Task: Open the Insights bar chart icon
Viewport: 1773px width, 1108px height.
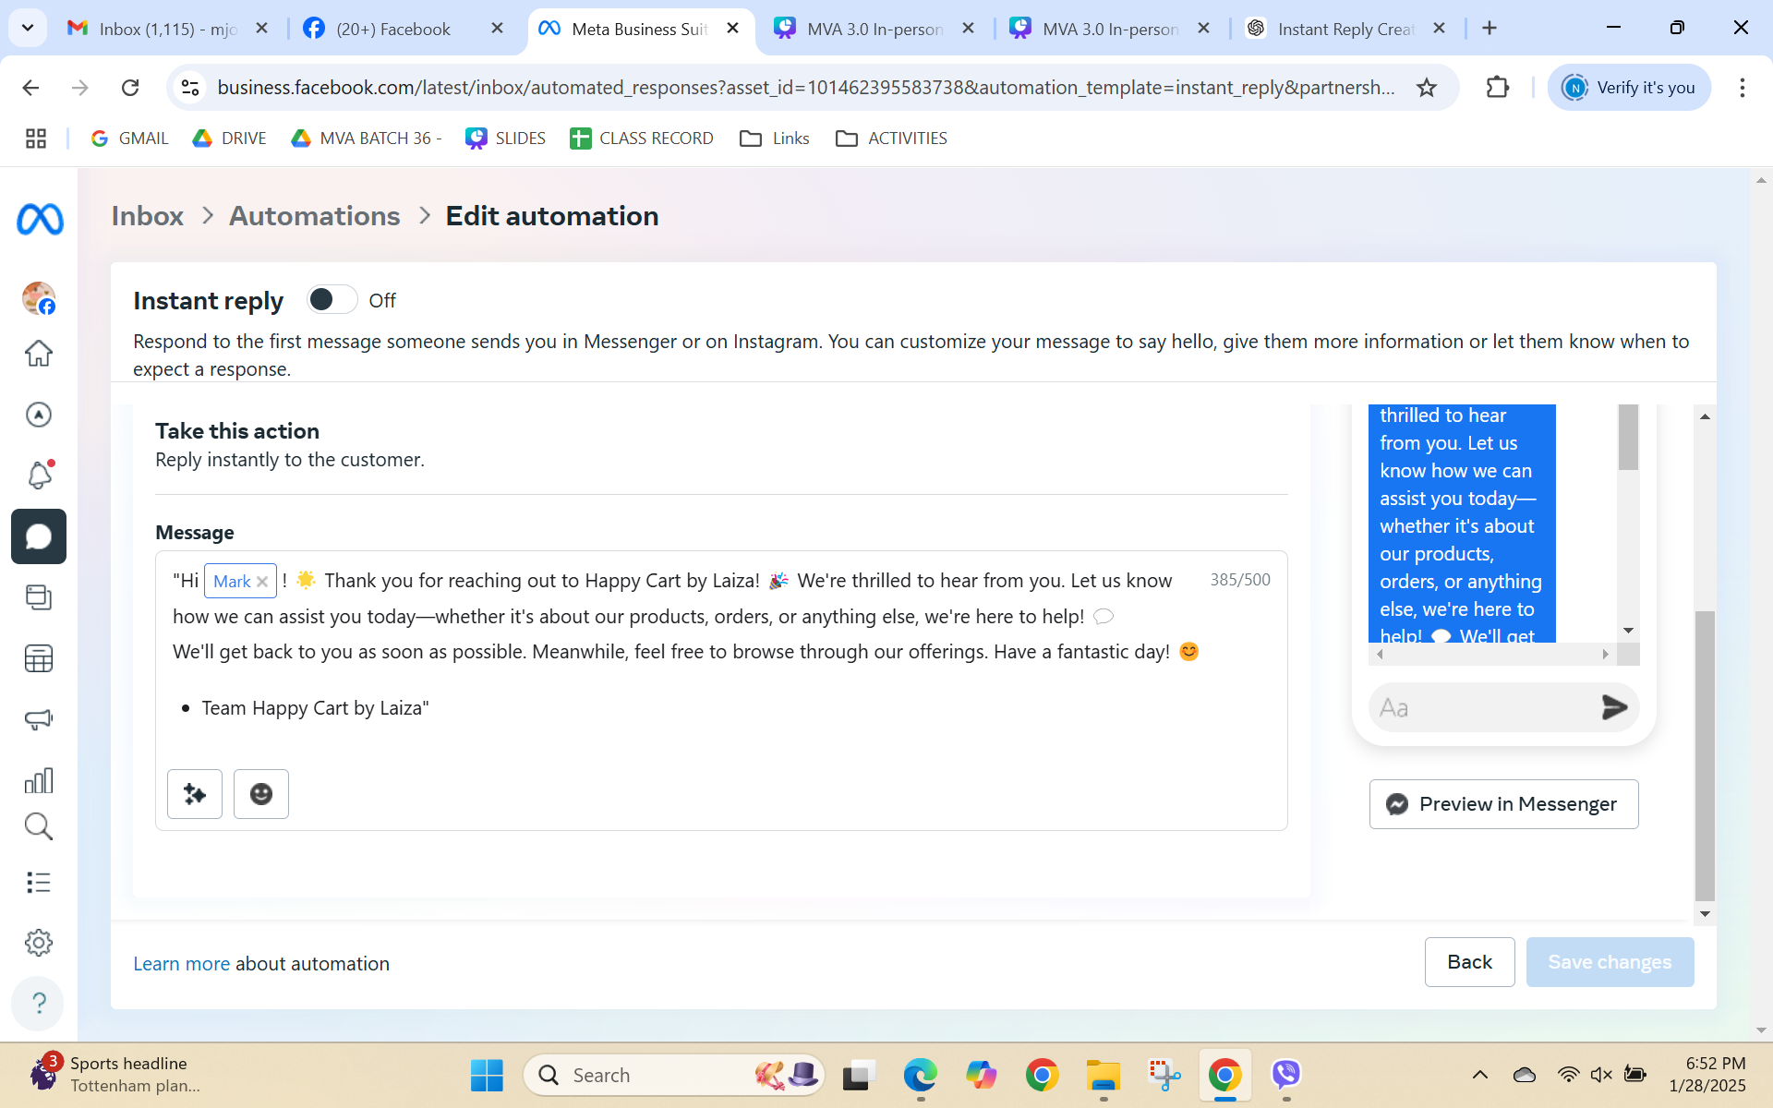Action: click(x=39, y=781)
